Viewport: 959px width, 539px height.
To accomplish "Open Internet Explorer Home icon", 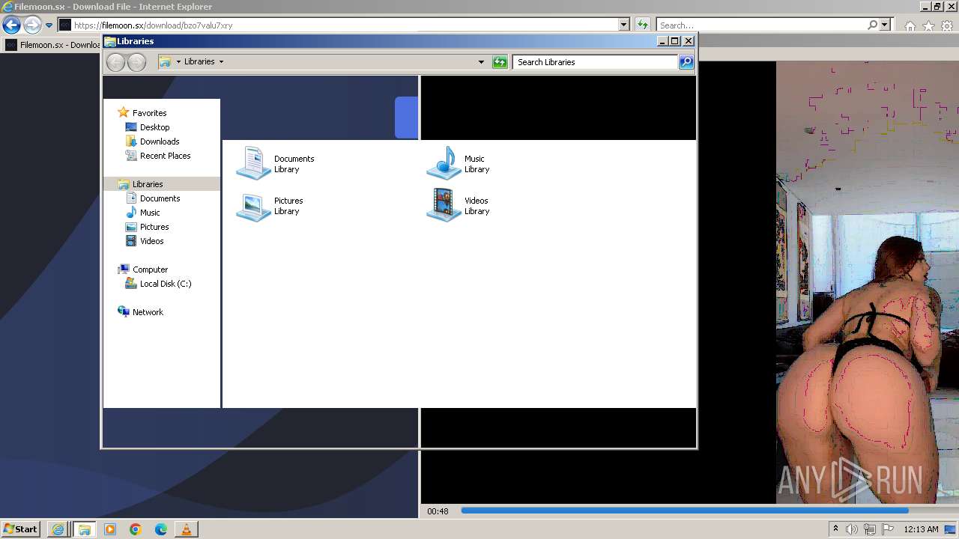I will point(910,25).
